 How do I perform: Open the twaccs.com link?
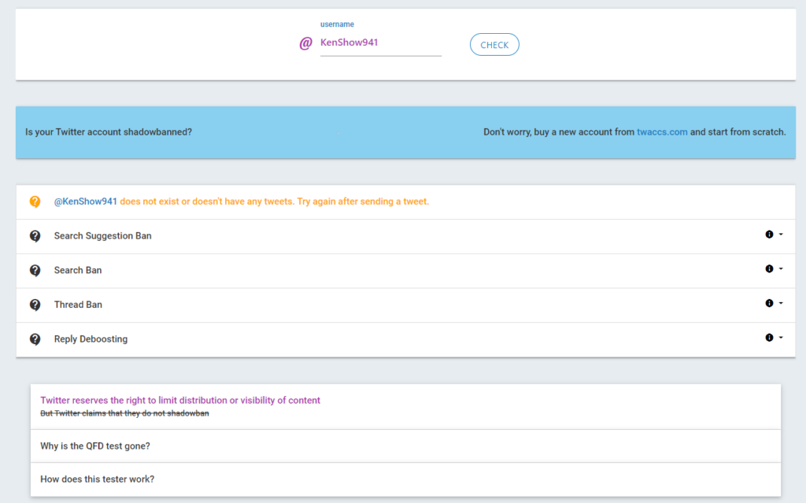tap(662, 132)
